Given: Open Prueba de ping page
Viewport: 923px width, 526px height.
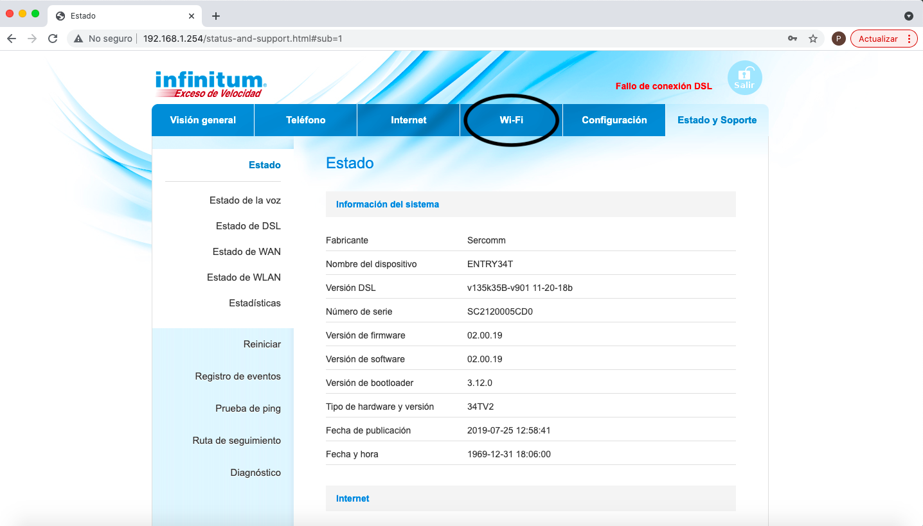Looking at the screenshot, I should (x=247, y=408).
